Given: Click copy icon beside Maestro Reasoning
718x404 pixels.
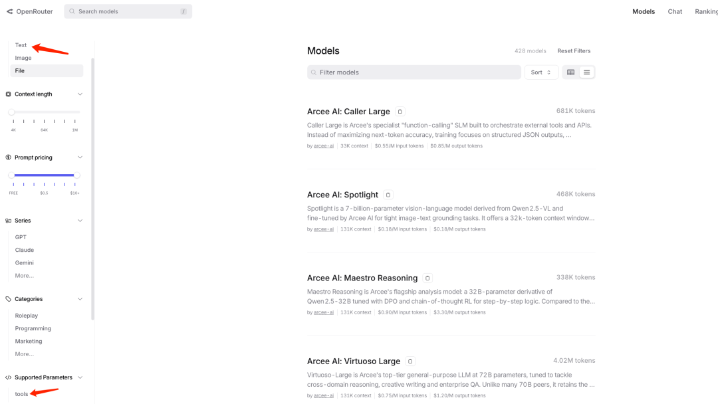Looking at the screenshot, I should tap(427, 278).
